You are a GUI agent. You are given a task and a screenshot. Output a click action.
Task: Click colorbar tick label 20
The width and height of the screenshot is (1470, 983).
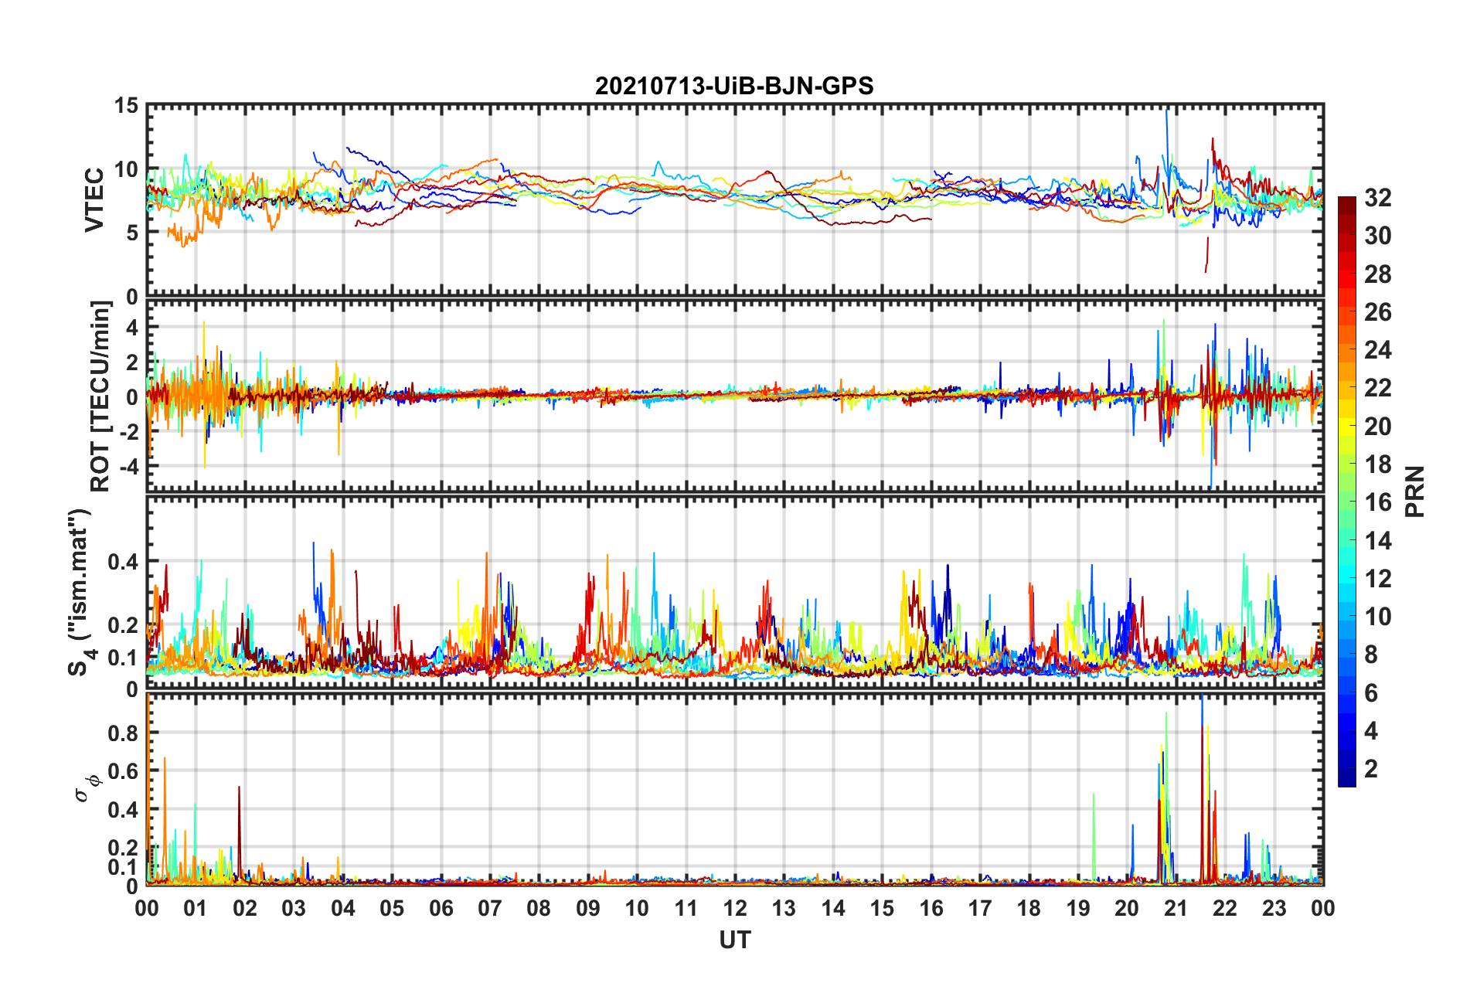point(1377,427)
